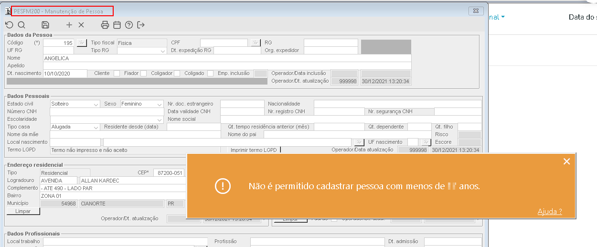Screen dimensions: 597x247
Task: Click the X delete-record toolbar icon
Action: (x=81, y=25)
